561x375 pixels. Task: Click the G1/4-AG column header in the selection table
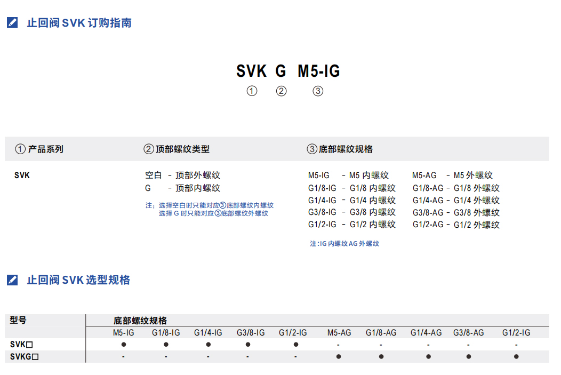tap(426, 333)
